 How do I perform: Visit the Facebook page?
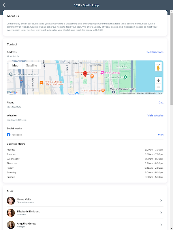[161, 135]
